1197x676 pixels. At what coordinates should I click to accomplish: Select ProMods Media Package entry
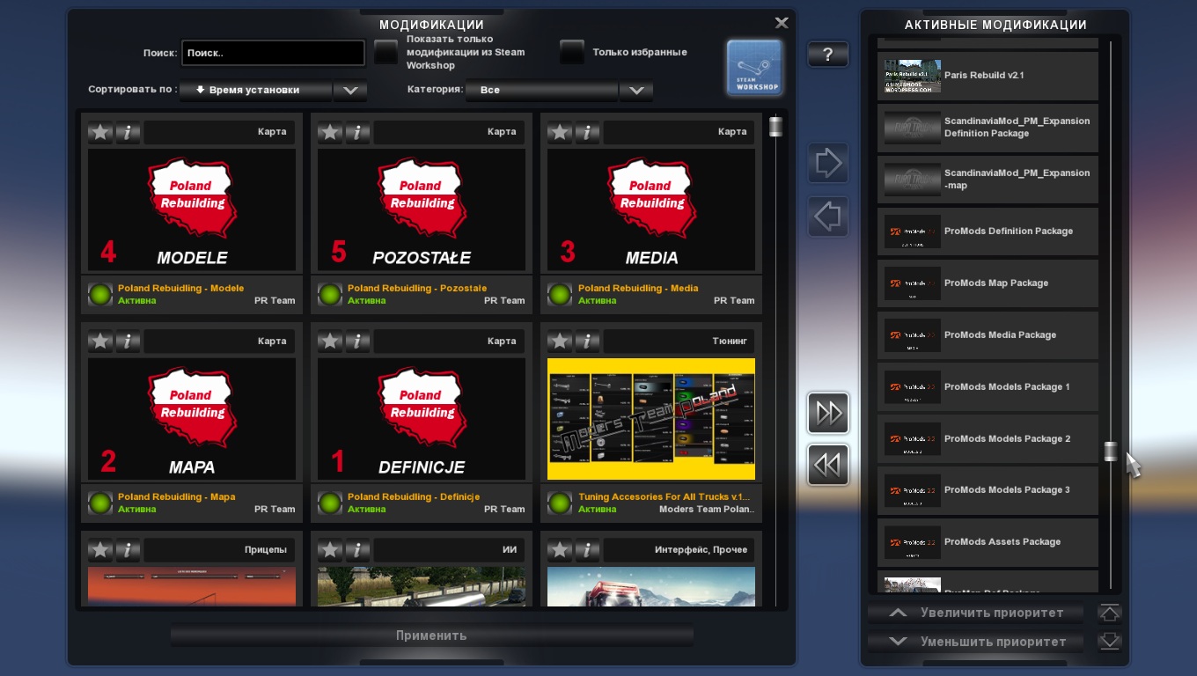click(x=988, y=335)
